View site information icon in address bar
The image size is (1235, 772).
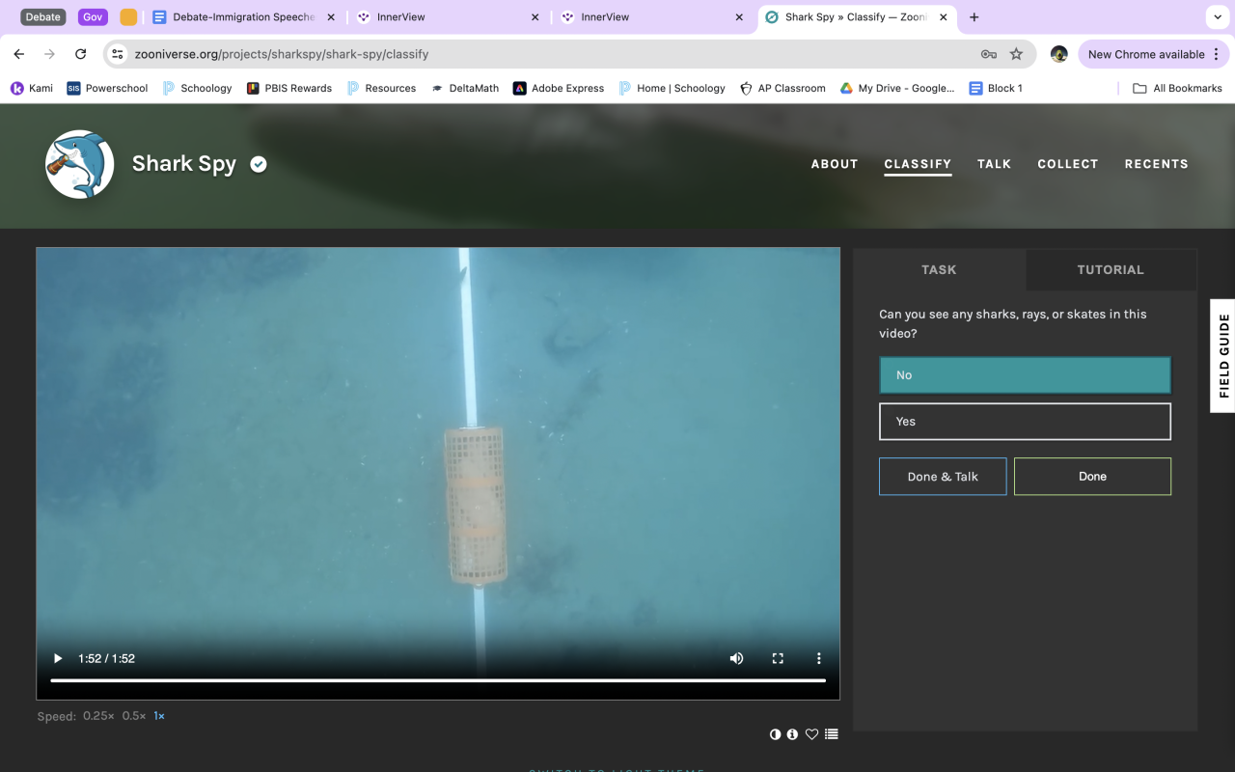[118, 54]
